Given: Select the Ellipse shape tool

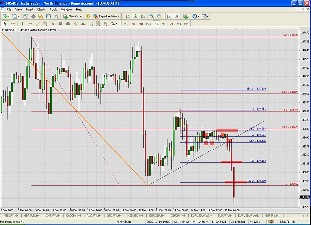Looking at the screenshot, I should coord(68,24).
